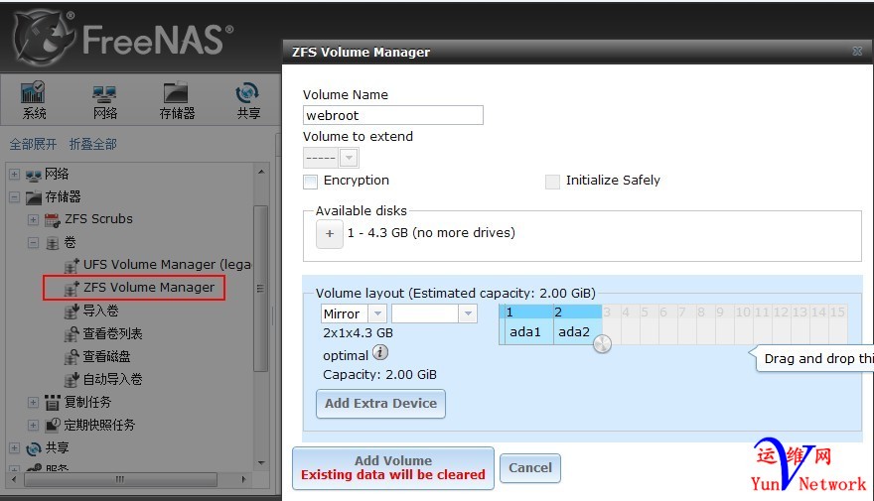Viewport: 874px width, 501px height.
Task: Click the tree horizontal scrollbar thumb
Action: pos(120,479)
